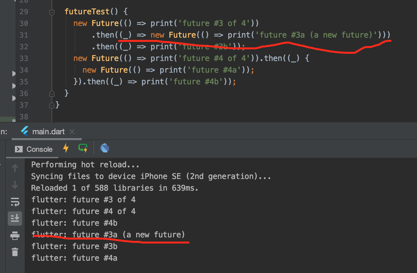Click console output 'flutter: future #4 of 4'
417x273 pixels.
click(x=83, y=211)
